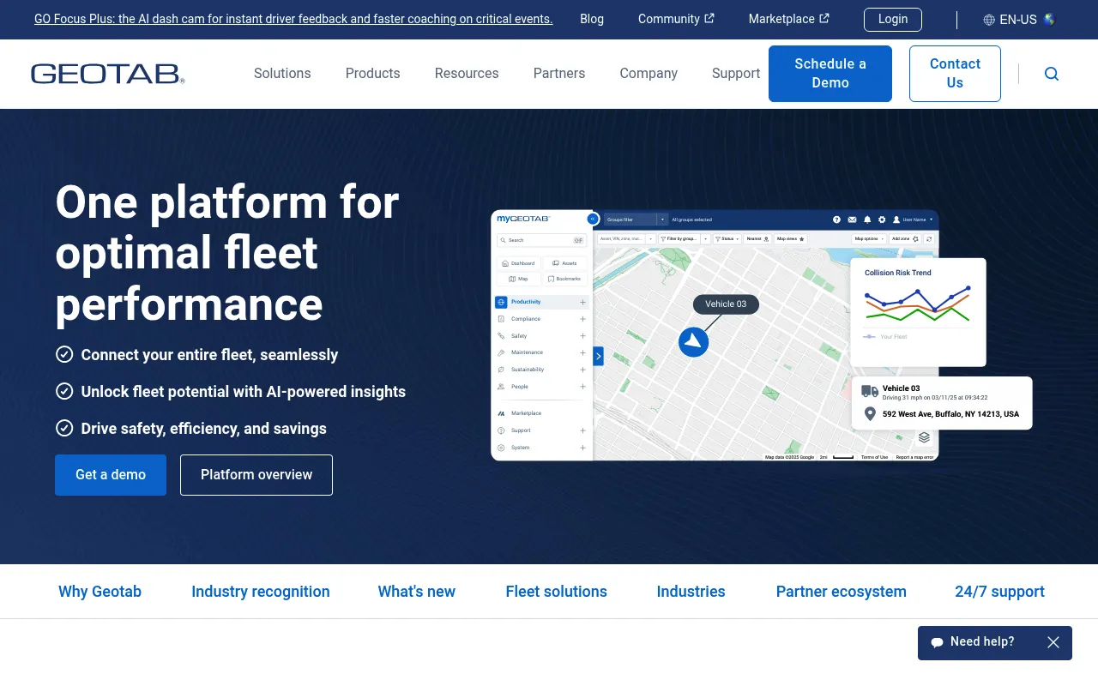Click the external-link icon next to Community

tap(709, 18)
